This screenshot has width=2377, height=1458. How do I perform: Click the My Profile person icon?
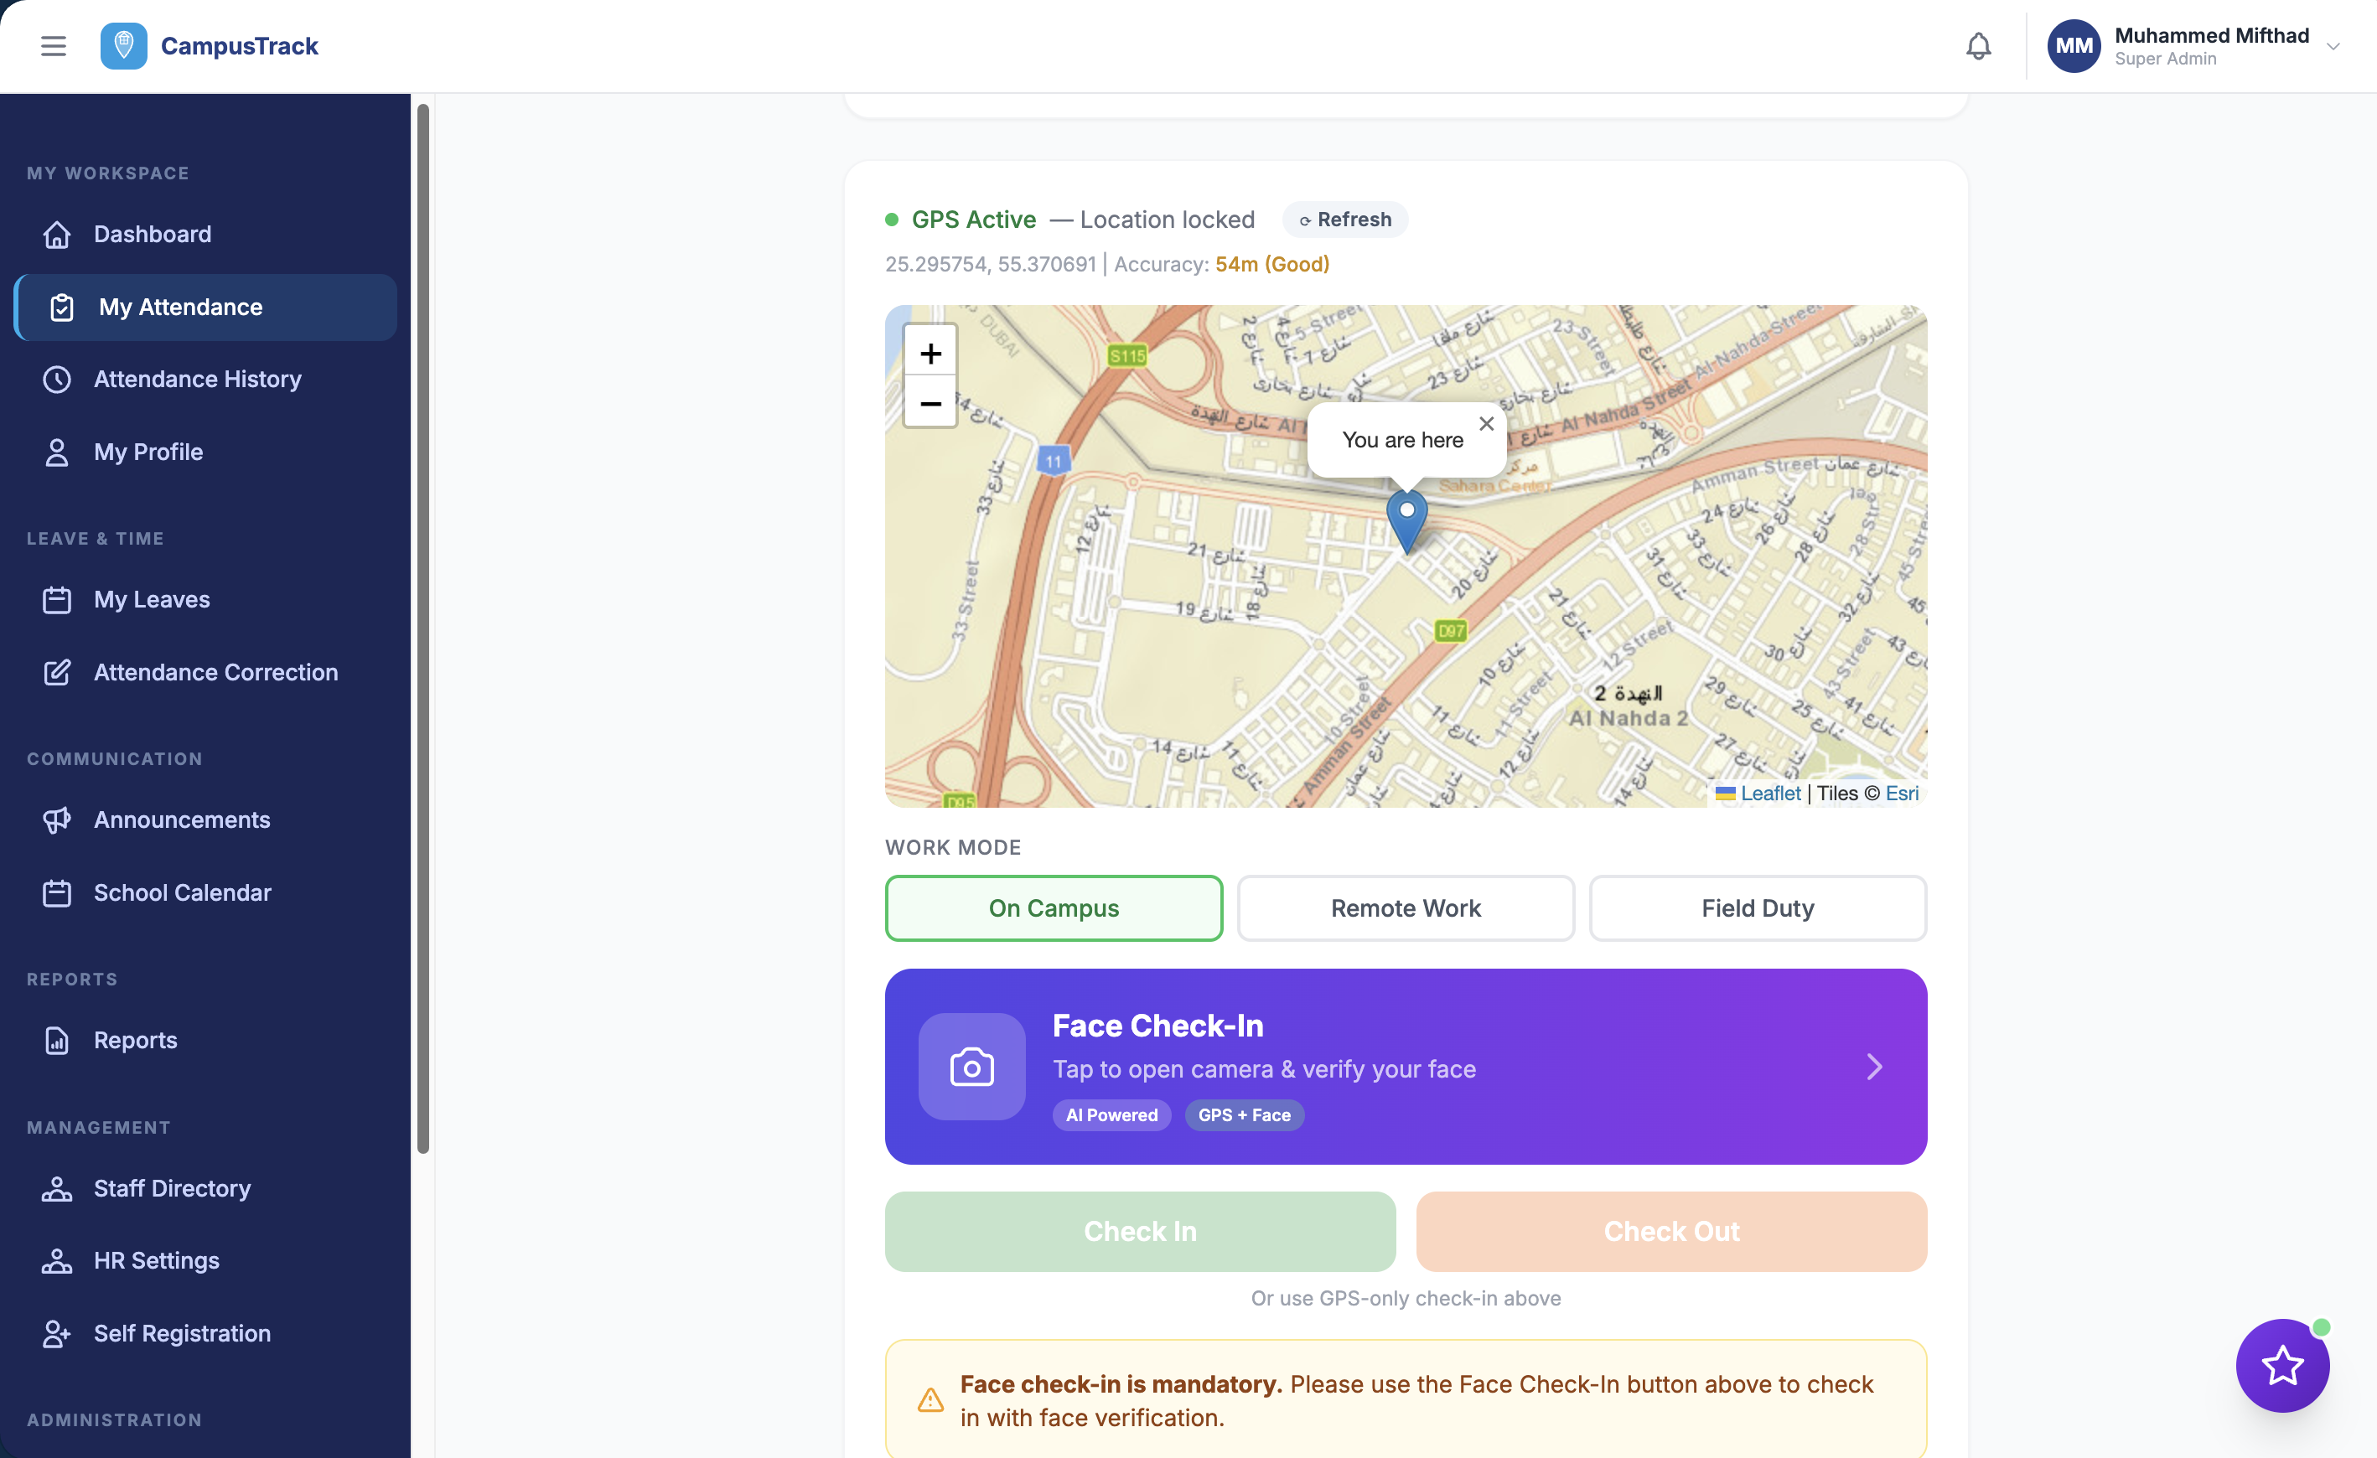coord(57,452)
